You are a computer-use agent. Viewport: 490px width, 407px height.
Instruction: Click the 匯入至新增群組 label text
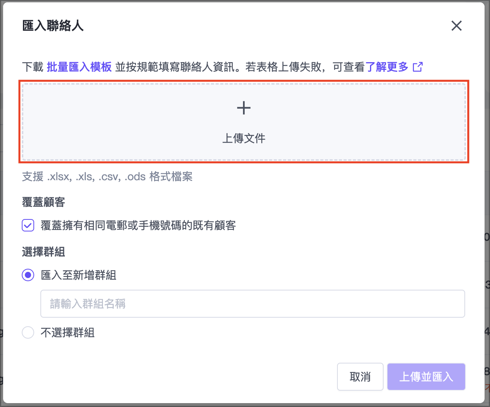click(78, 275)
